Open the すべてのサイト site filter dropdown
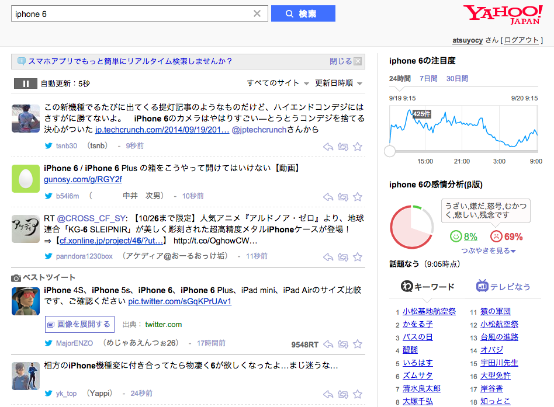This screenshot has width=554, height=407. [278, 84]
